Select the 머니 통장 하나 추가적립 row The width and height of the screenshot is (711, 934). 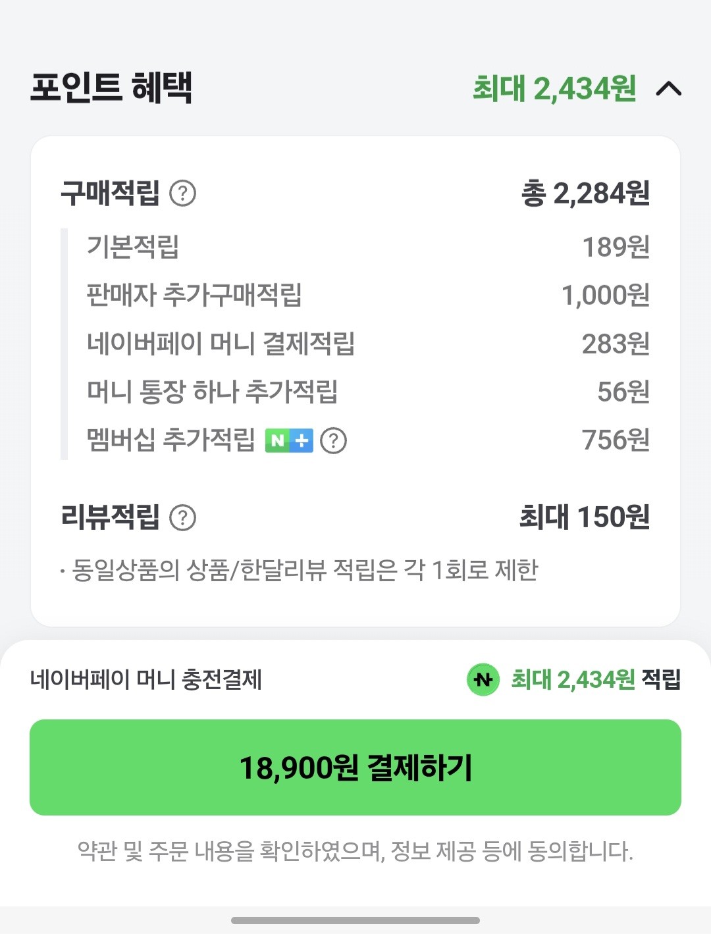click(212, 392)
